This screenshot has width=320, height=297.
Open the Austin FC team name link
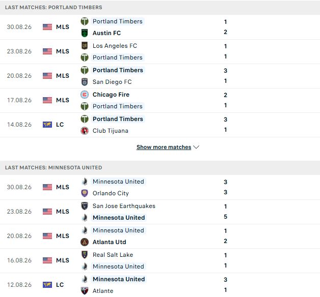tap(106, 33)
